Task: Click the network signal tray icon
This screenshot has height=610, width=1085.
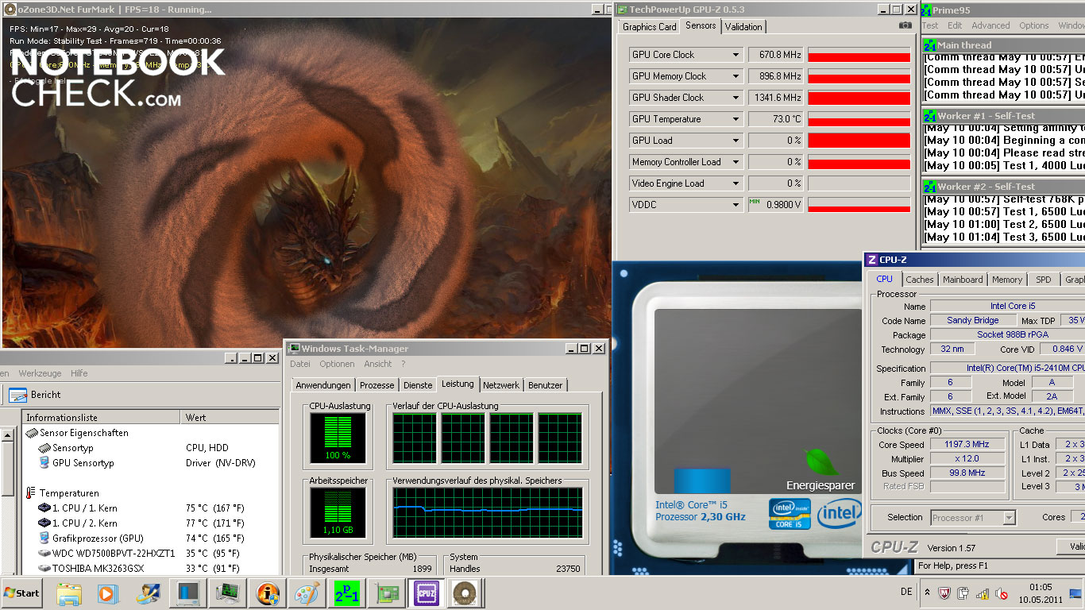Action: (x=983, y=593)
